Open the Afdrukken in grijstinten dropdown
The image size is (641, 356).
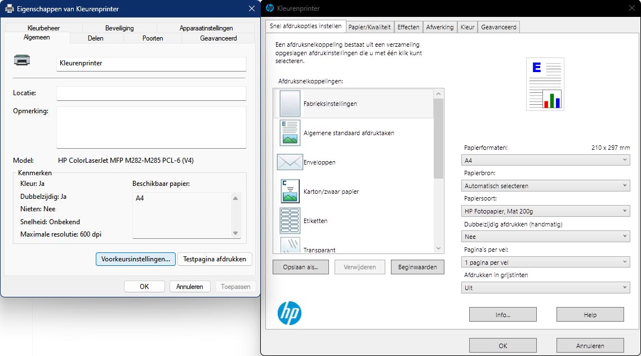[x=545, y=288]
